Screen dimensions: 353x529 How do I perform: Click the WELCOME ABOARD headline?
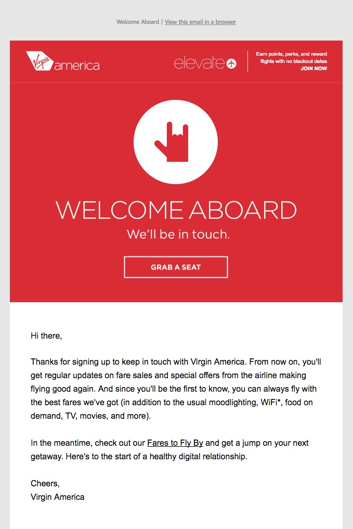[176, 210]
